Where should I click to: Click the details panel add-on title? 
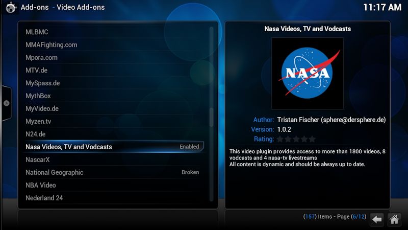point(308,29)
